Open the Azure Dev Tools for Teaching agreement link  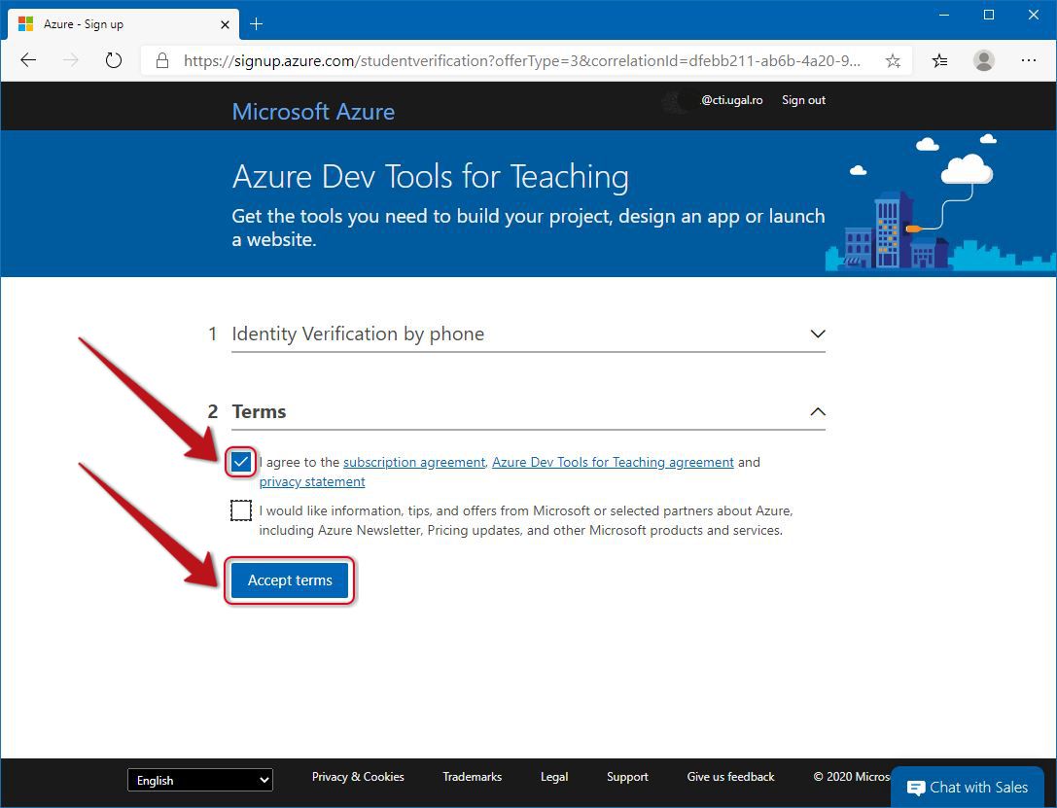613,462
